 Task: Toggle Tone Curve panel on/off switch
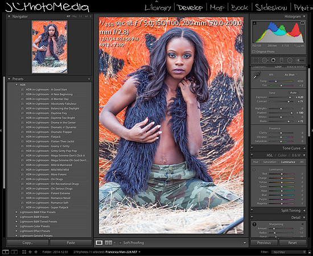point(252,148)
